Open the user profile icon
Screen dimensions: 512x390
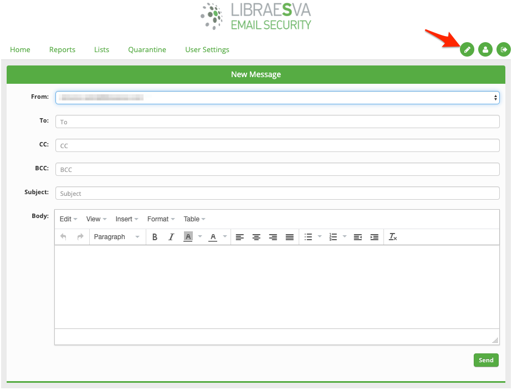coord(485,50)
